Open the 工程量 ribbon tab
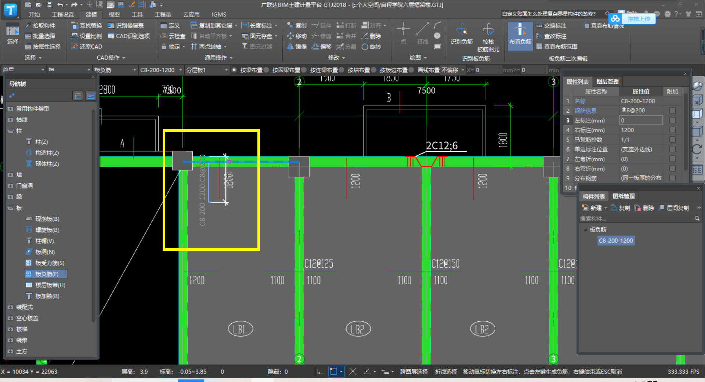705x382 pixels. pyautogui.click(x=163, y=14)
